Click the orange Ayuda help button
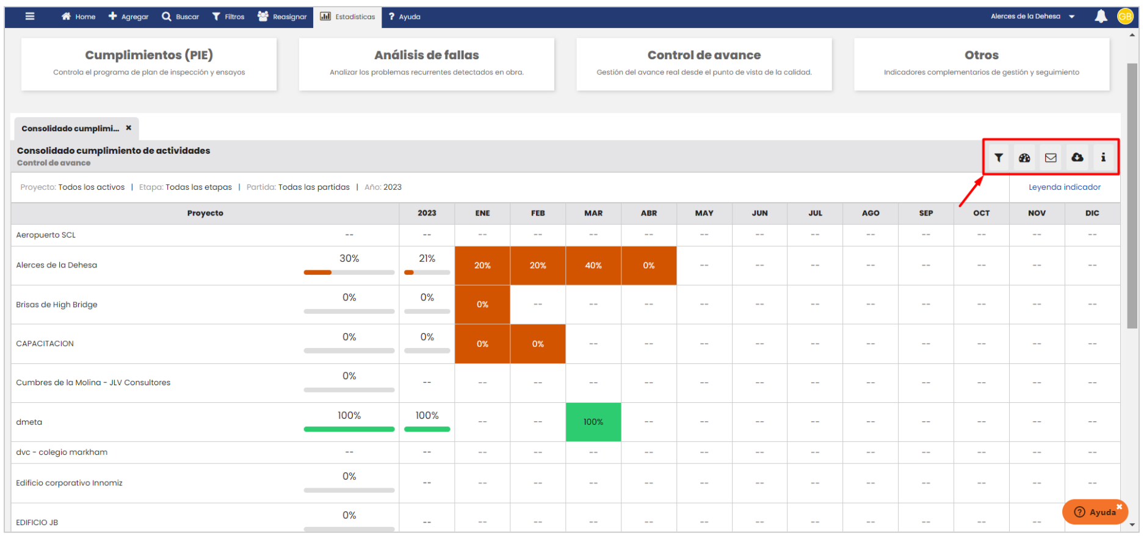 point(1095,512)
